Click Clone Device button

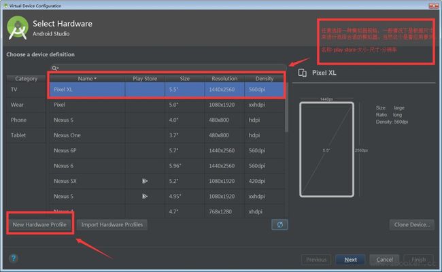tap(412, 224)
